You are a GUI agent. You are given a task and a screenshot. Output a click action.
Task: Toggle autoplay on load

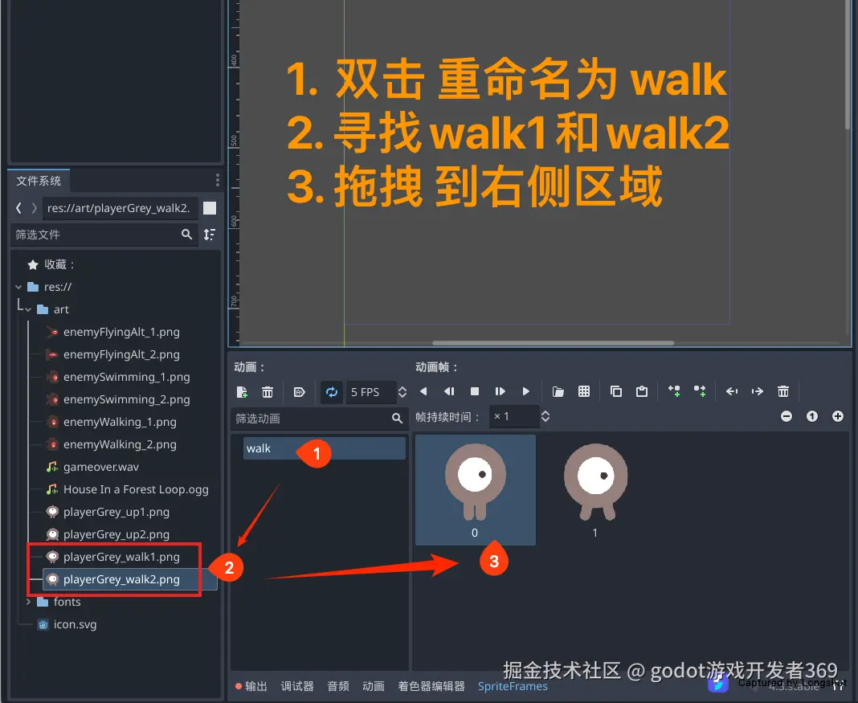[x=300, y=392]
